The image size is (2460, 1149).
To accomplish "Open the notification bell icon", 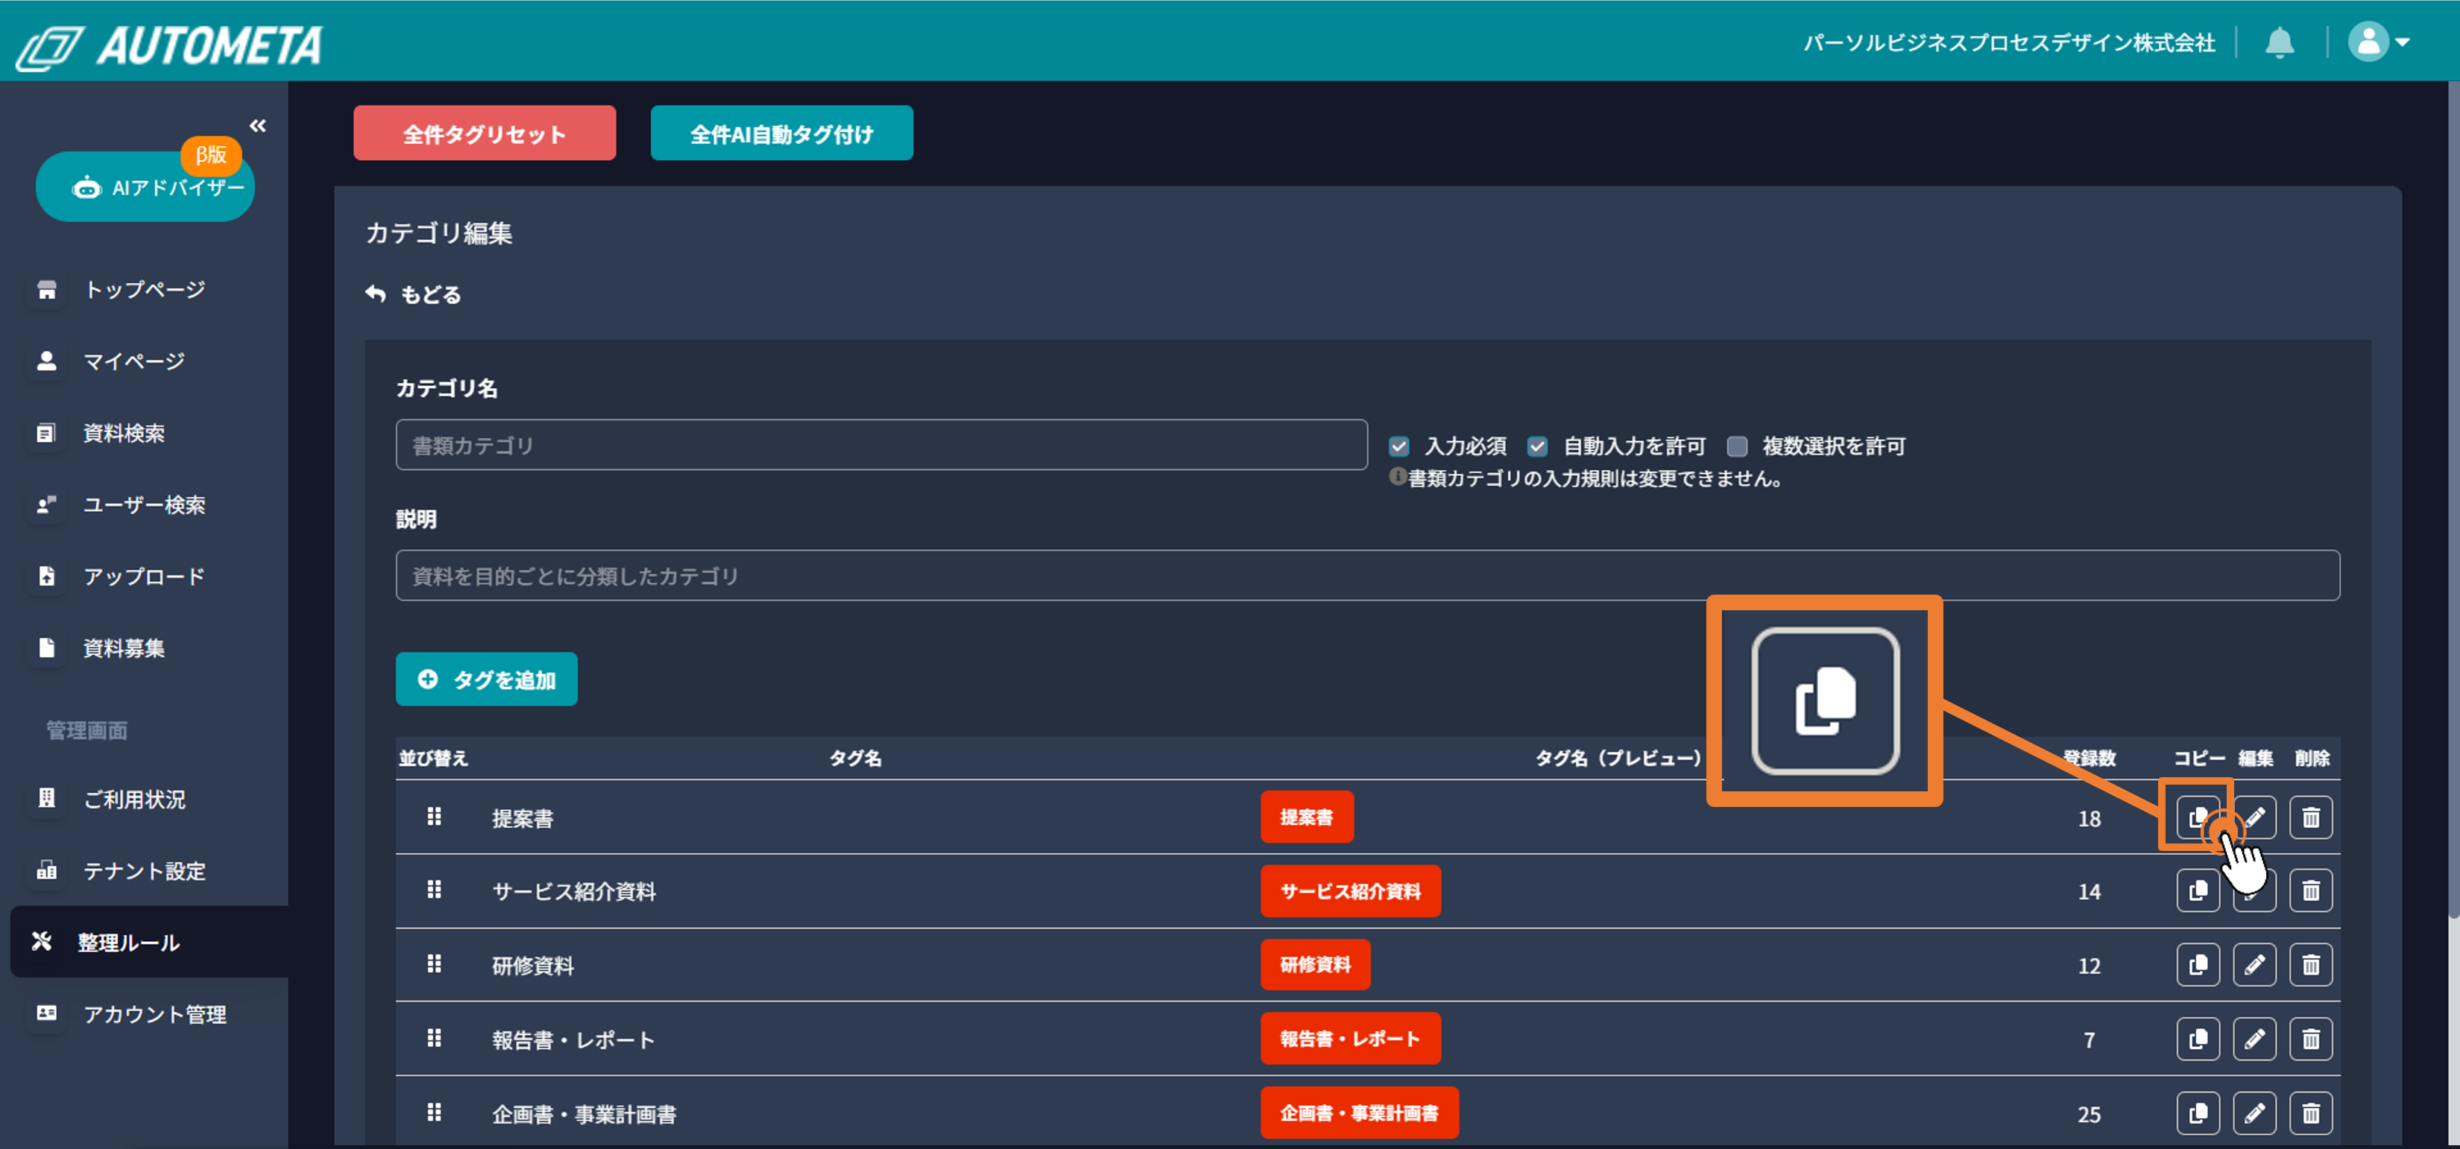I will pos(2280,43).
